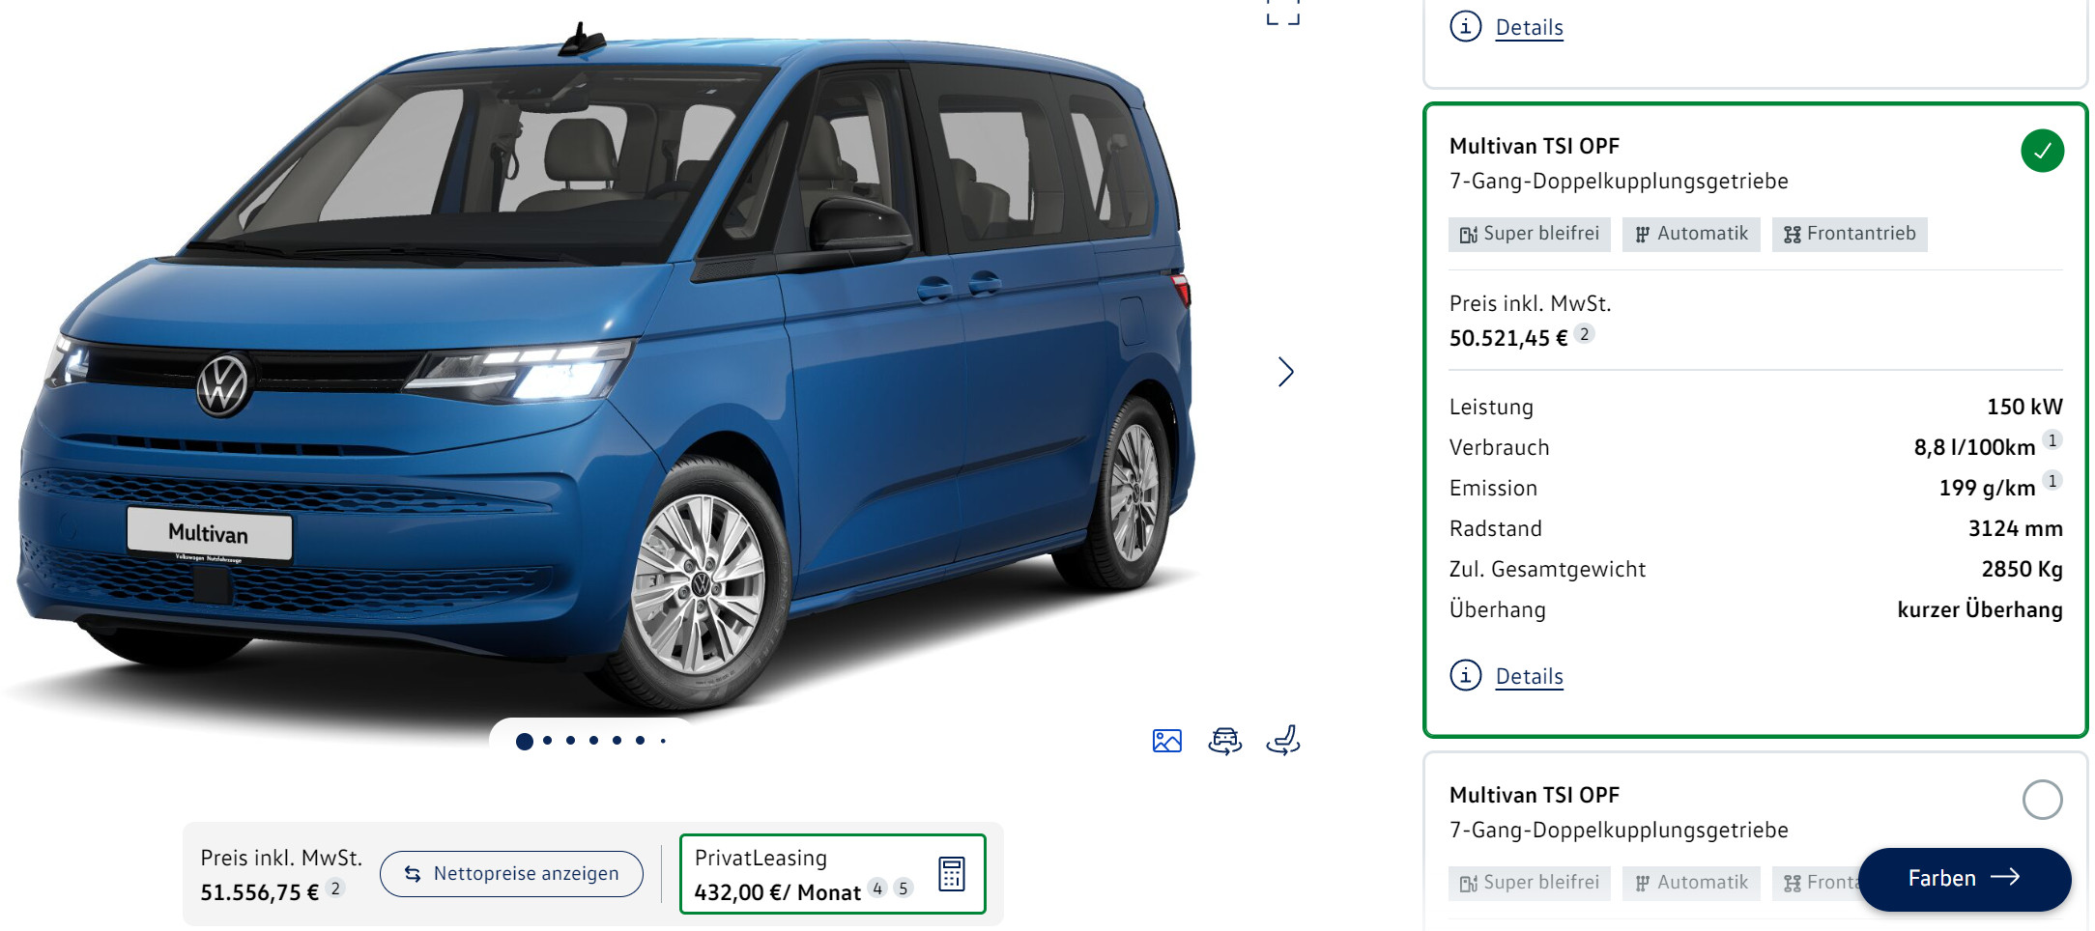
Task: Show net prices with Nettopreise anzeigen
Action: (511, 873)
